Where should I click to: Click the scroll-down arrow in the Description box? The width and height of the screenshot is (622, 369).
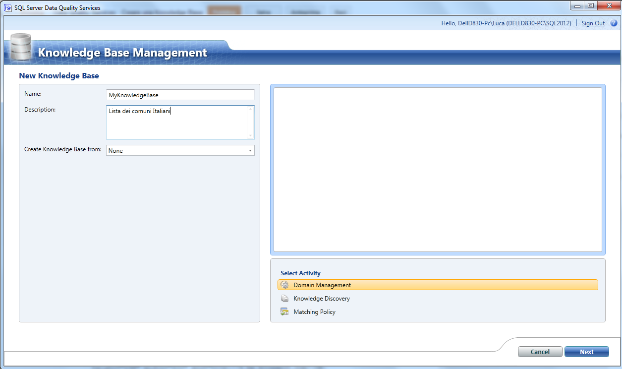pyautogui.click(x=251, y=136)
